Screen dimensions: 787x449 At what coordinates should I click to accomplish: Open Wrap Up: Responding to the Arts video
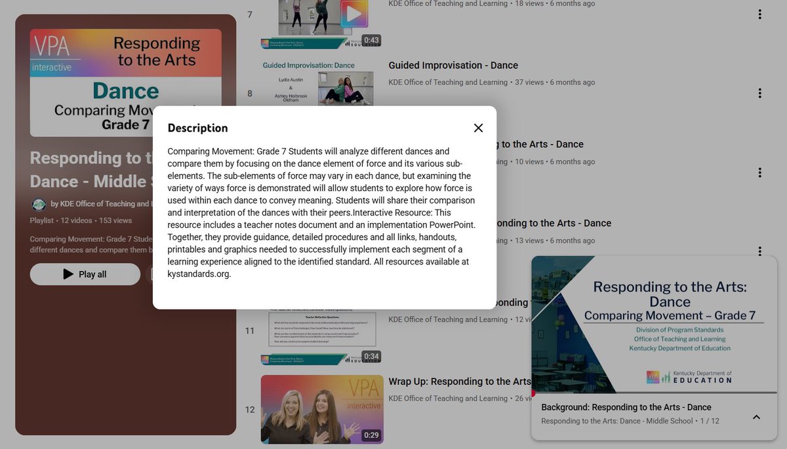459,382
